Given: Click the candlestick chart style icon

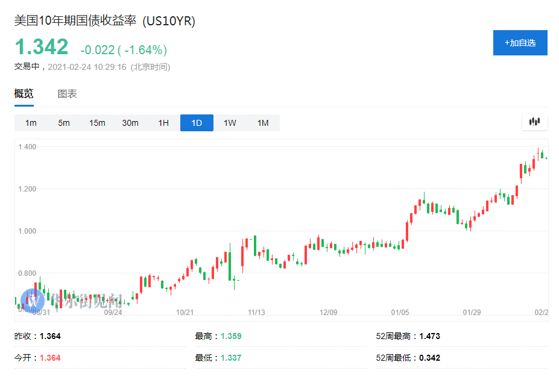Looking at the screenshot, I should 533,122.
